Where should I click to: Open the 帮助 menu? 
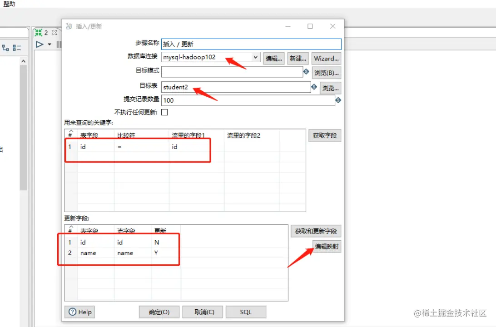[x=9, y=4]
